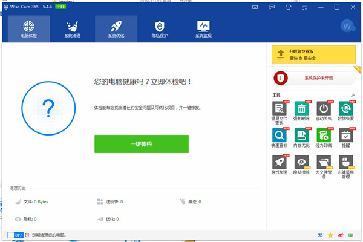Click the user avatar W circle
The image size is (363, 242).
click(x=347, y=27)
